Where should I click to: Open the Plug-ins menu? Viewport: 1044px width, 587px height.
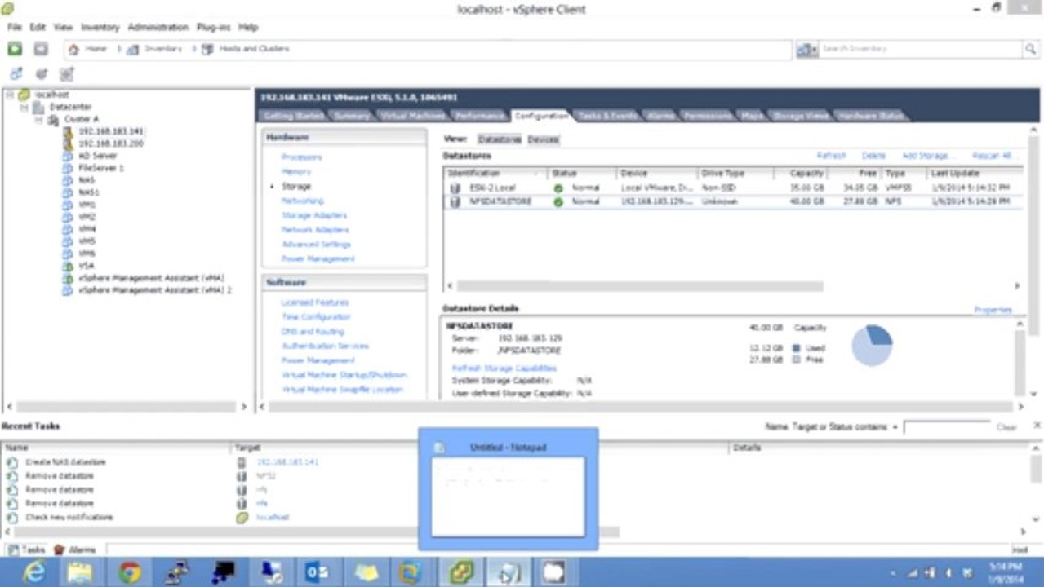tap(213, 27)
